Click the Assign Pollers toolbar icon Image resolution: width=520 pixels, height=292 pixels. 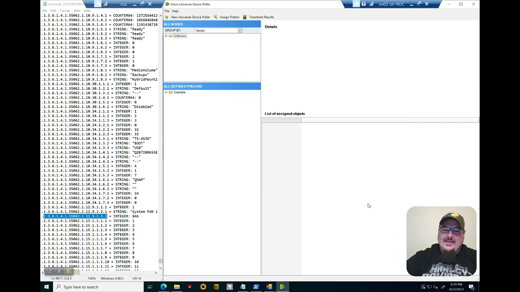click(216, 17)
